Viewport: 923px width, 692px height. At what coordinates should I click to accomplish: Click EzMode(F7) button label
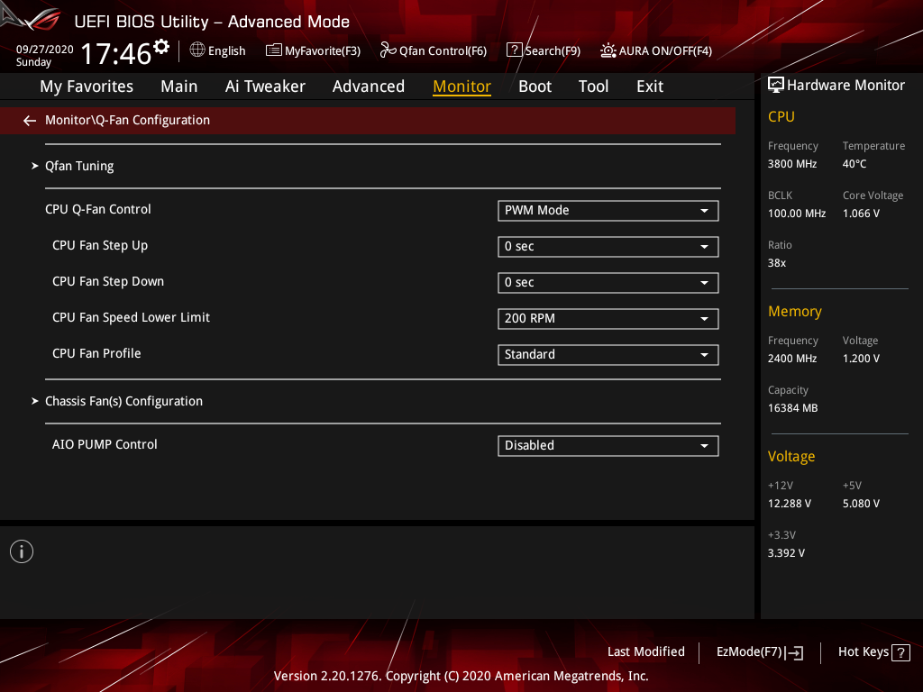[x=749, y=652]
